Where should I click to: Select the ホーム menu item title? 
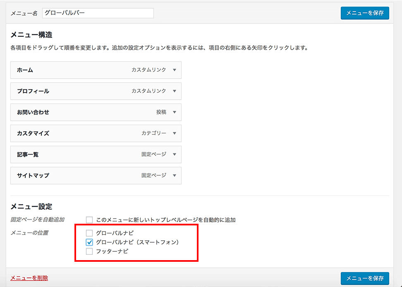coord(25,70)
